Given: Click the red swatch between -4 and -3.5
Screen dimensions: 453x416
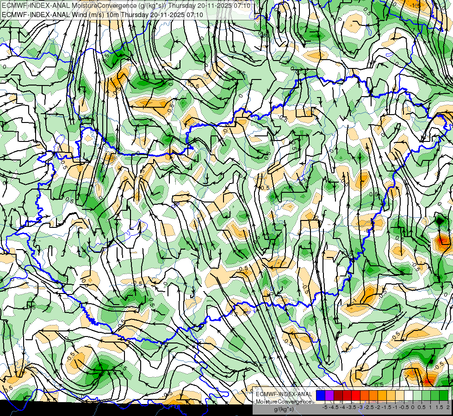Looking at the screenshot, I should coord(347,396).
